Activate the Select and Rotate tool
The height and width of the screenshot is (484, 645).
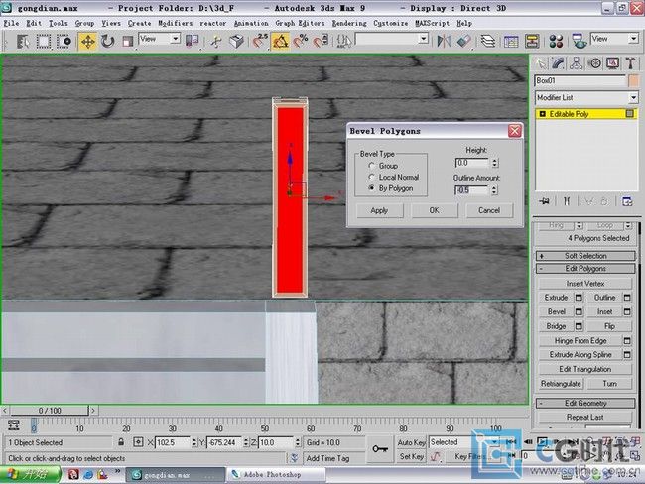point(108,41)
